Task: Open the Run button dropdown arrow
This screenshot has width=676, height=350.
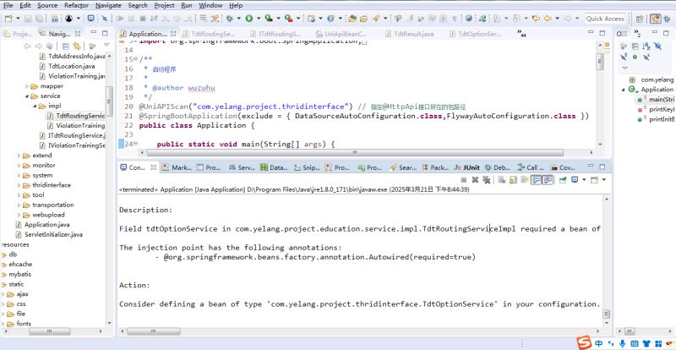Action: point(259,19)
